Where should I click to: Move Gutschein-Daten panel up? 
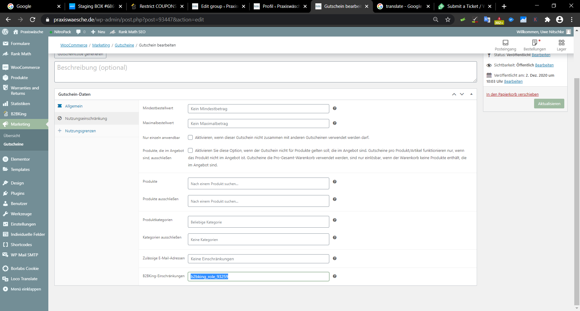[454, 94]
